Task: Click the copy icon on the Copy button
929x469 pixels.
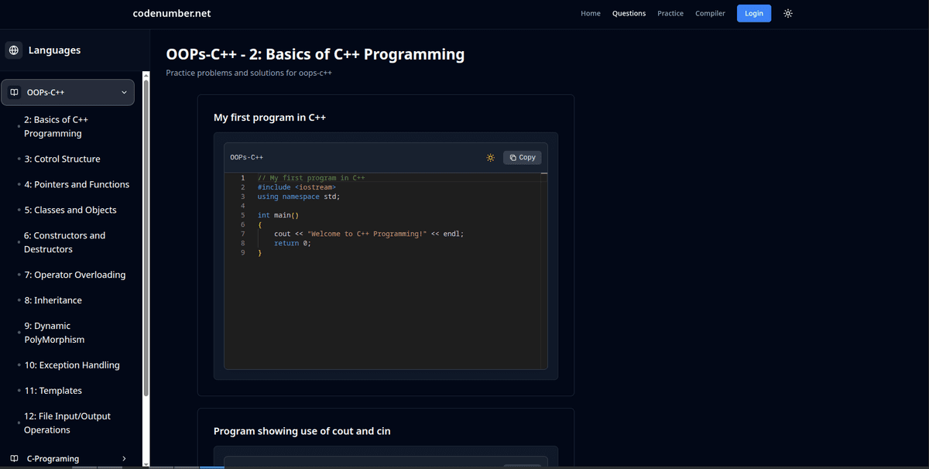Action: pos(512,157)
